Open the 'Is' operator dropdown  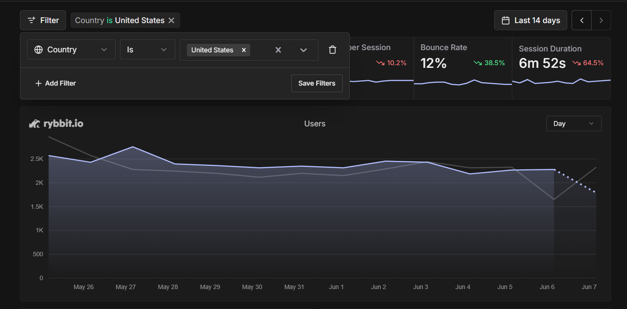(x=147, y=50)
